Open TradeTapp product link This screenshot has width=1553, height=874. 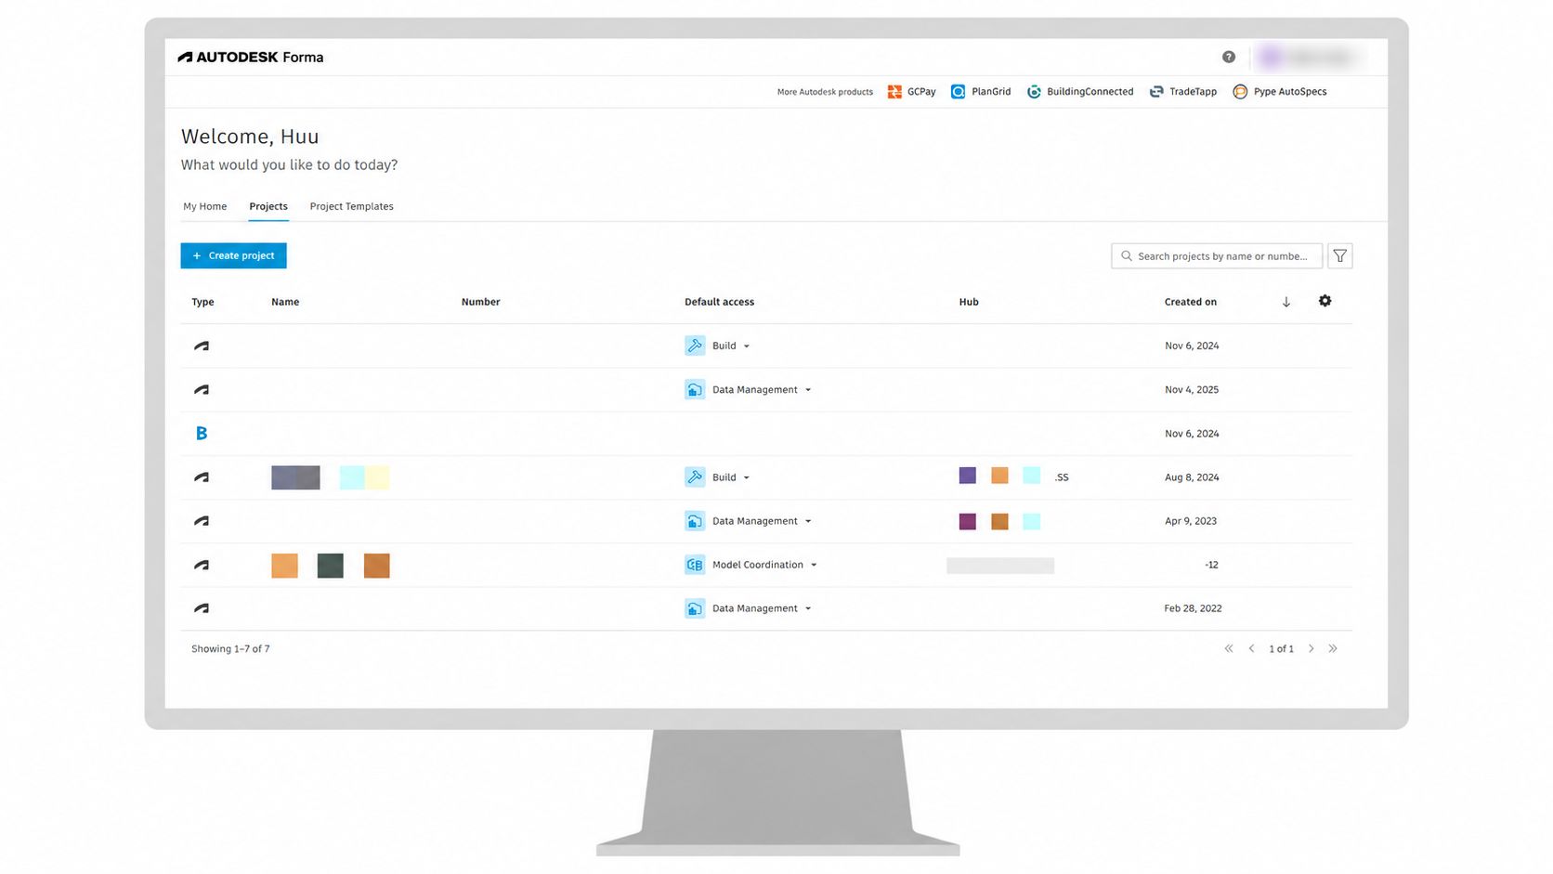(x=1183, y=92)
